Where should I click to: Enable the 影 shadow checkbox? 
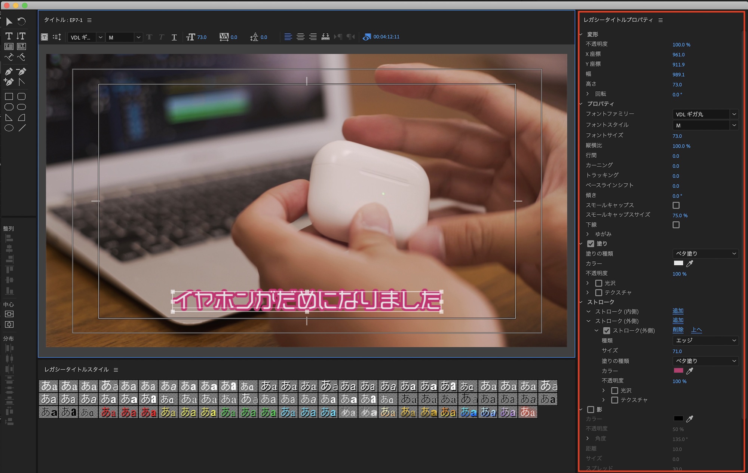click(x=591, y=409)
